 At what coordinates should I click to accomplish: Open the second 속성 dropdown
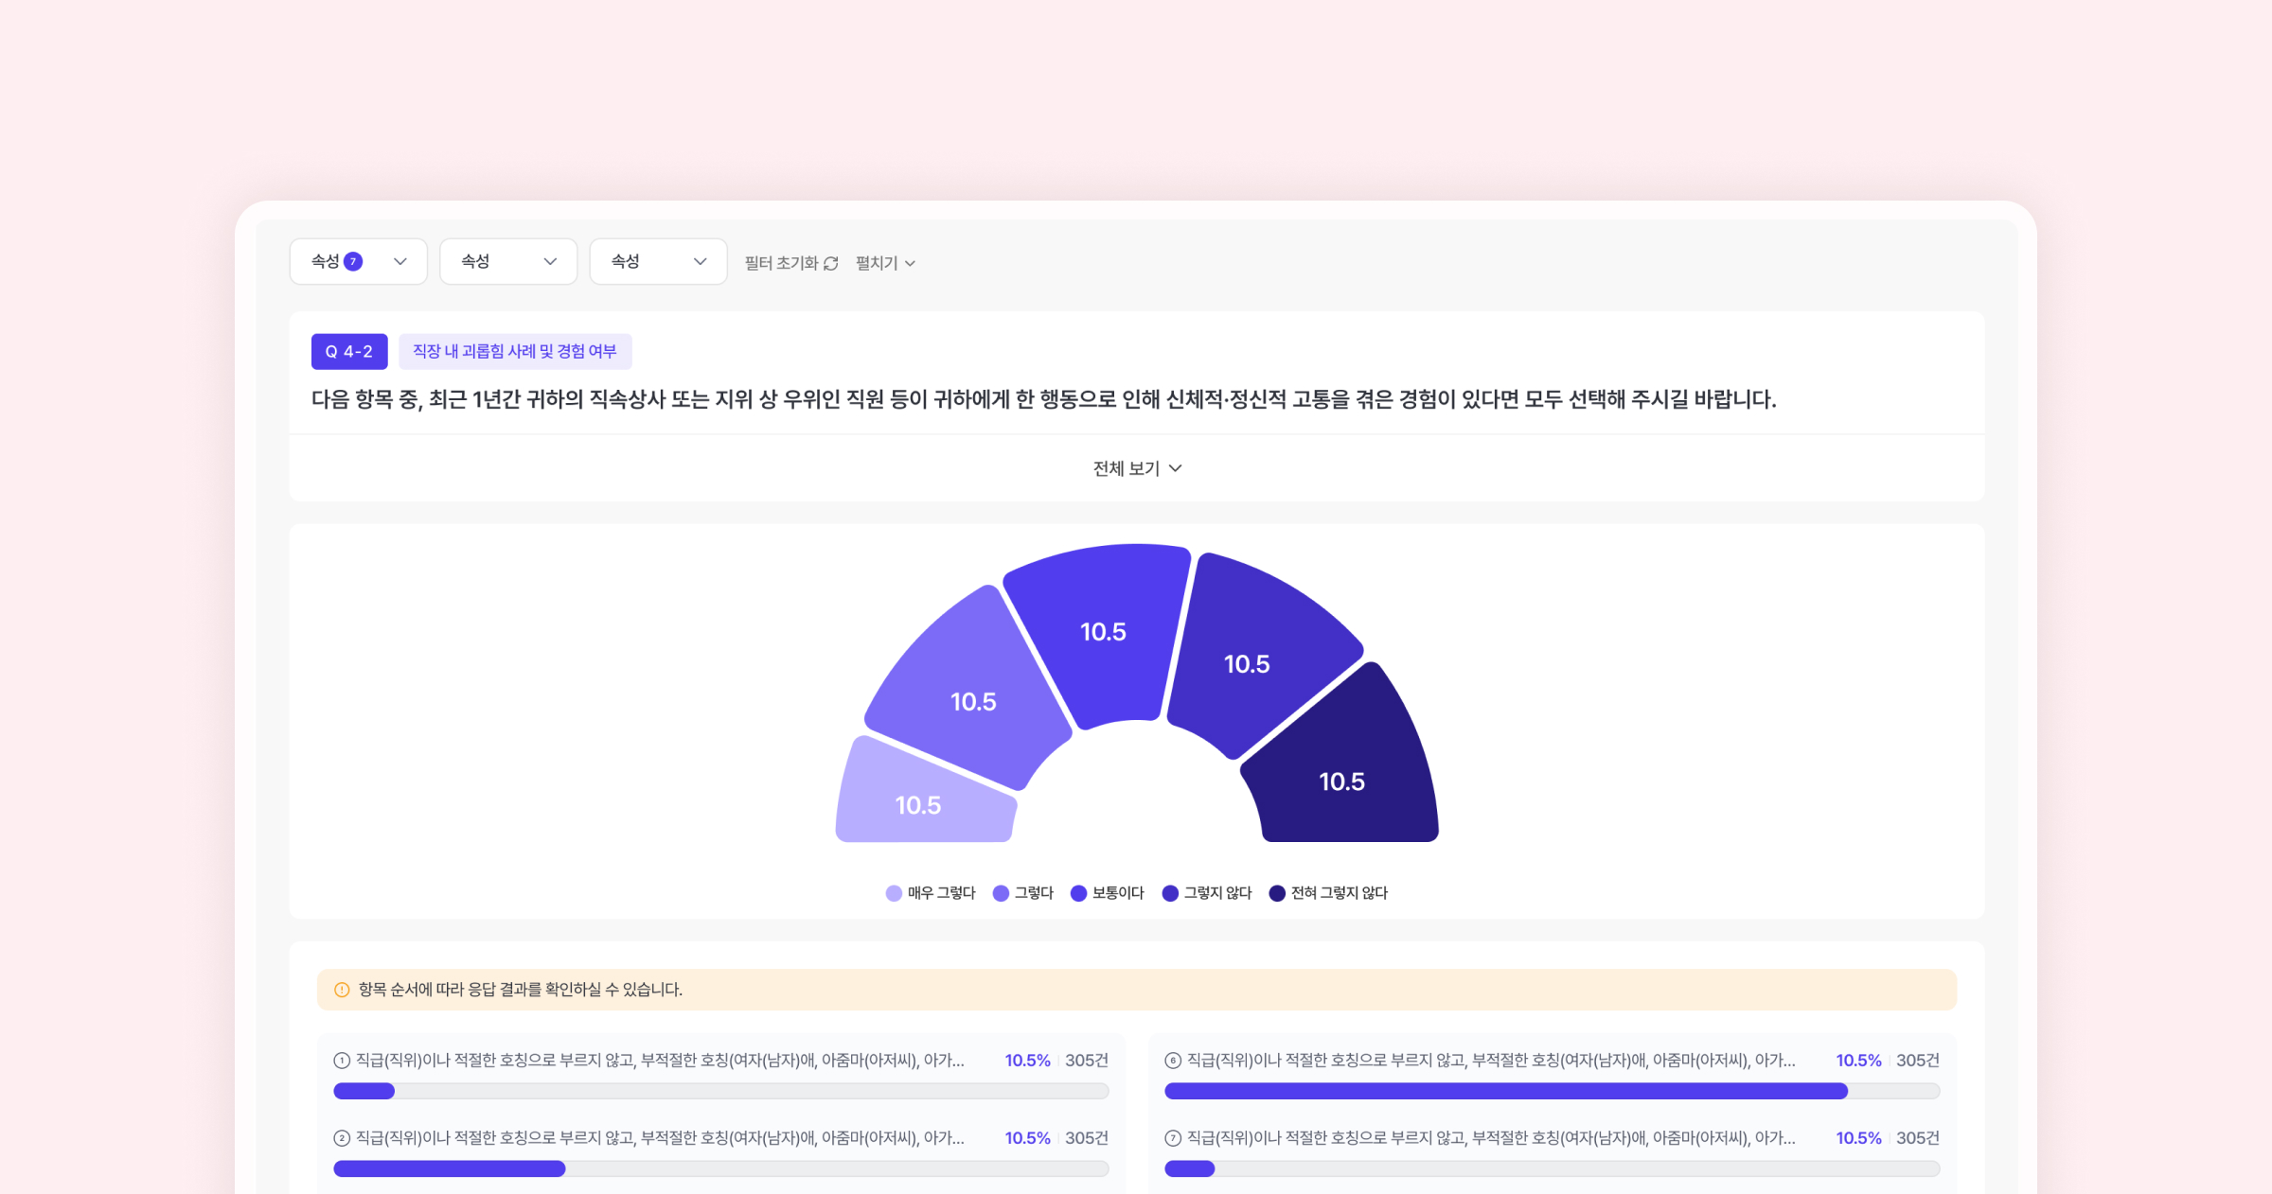point(508,262)
